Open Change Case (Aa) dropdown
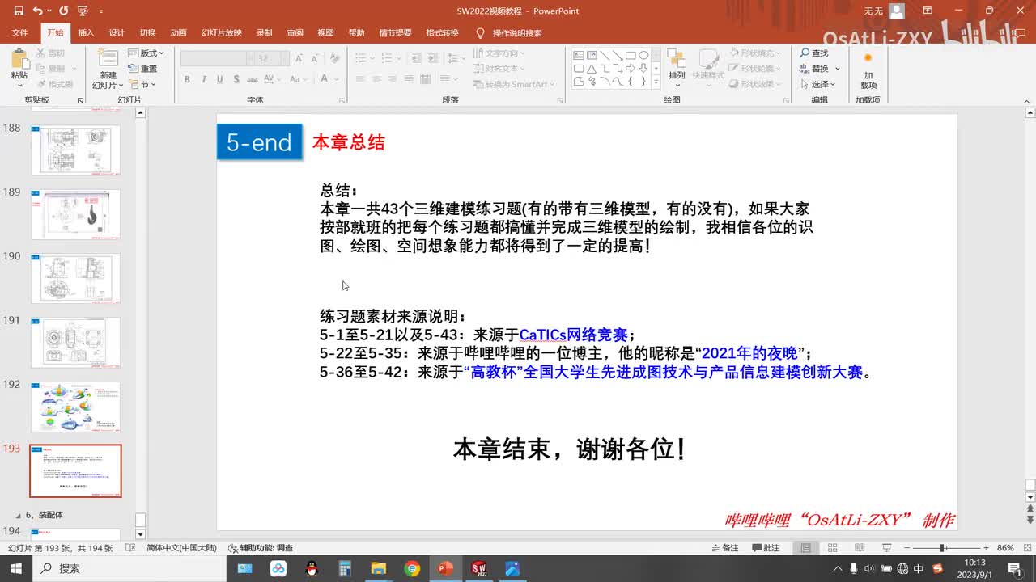Image resolution: width=1036 pixels, height=582 pixels. click(x=299, y=79)
